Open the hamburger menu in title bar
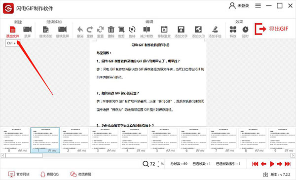The image size is (296, 180). pyautogui.click(x=258, y=5)
